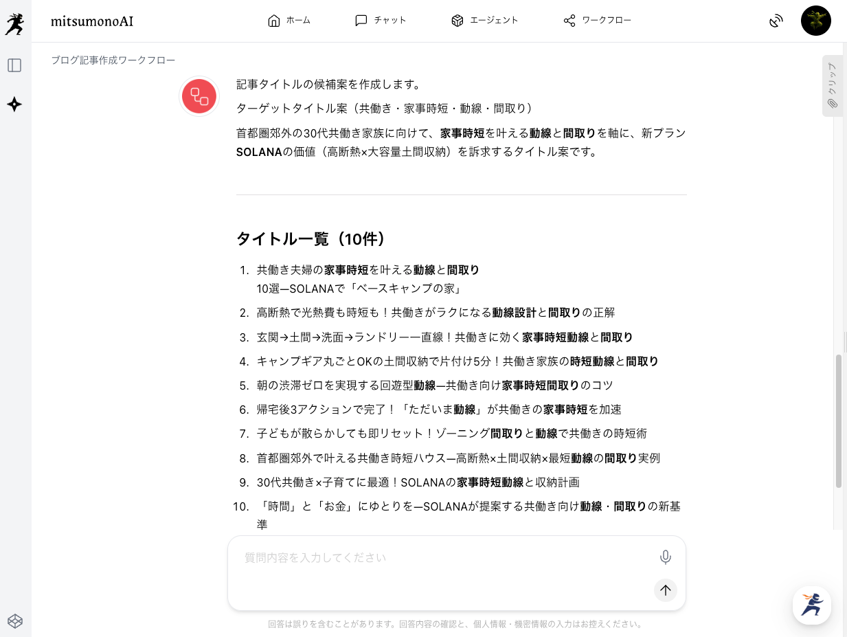Click the ブログ記事作成ワークフロー breadcrumb title
847x637 pixels.
(x=113, y=60)
